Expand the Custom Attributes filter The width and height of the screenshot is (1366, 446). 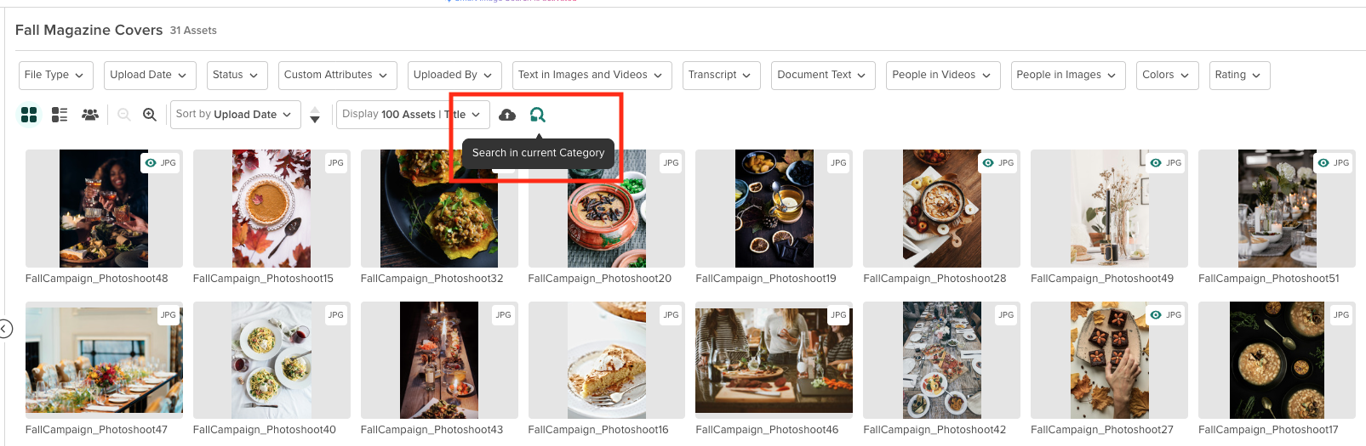(x=337, y=76)
